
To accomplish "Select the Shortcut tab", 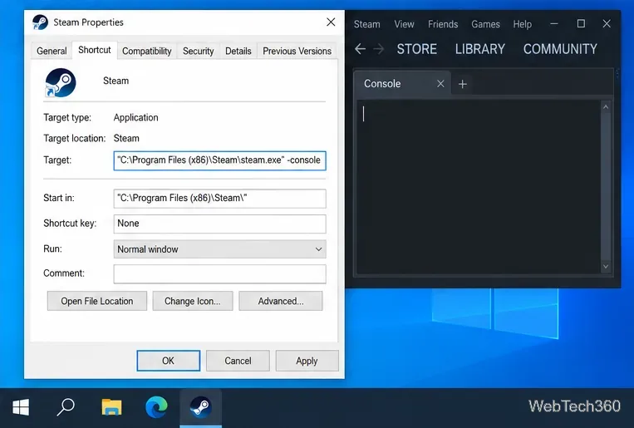I will (x=95, y=50).
